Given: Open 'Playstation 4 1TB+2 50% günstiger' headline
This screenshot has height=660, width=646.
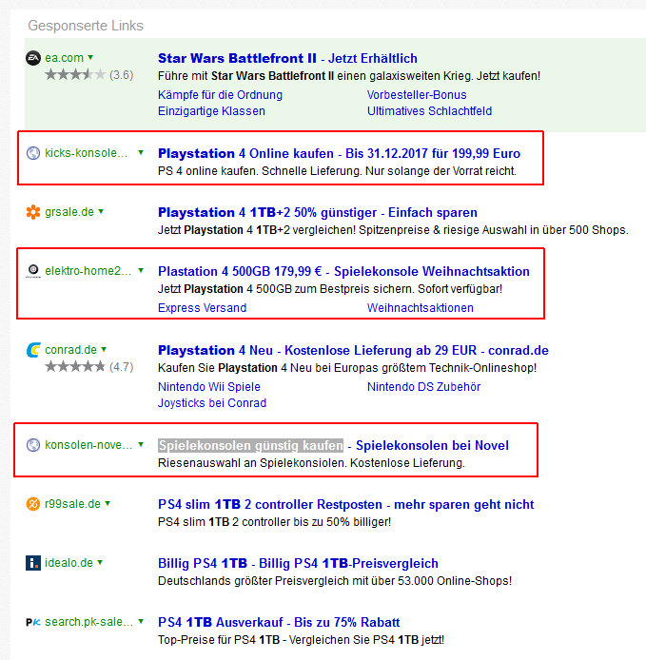Looking at the screenshot, I should [318, 212].
